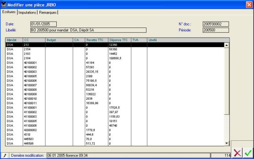Screen dimensions: 254x159
Task: Click the CA column header
Action: 79,40
